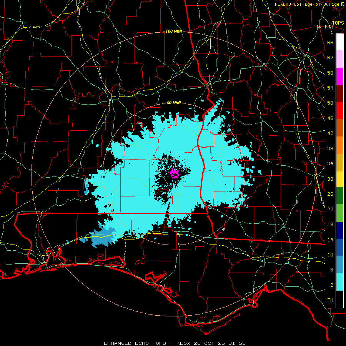
Task: Click the black TH legend swatch
Action: pyautogui.click(x=339, y=299)
